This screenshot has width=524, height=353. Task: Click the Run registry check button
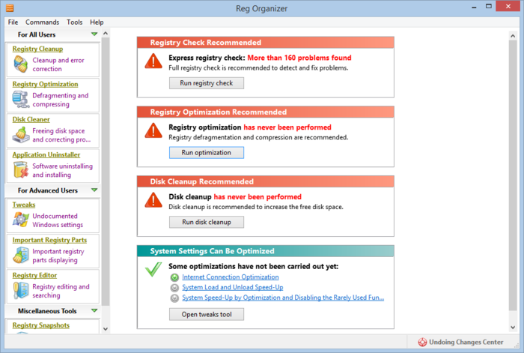(x=207, y=83)
